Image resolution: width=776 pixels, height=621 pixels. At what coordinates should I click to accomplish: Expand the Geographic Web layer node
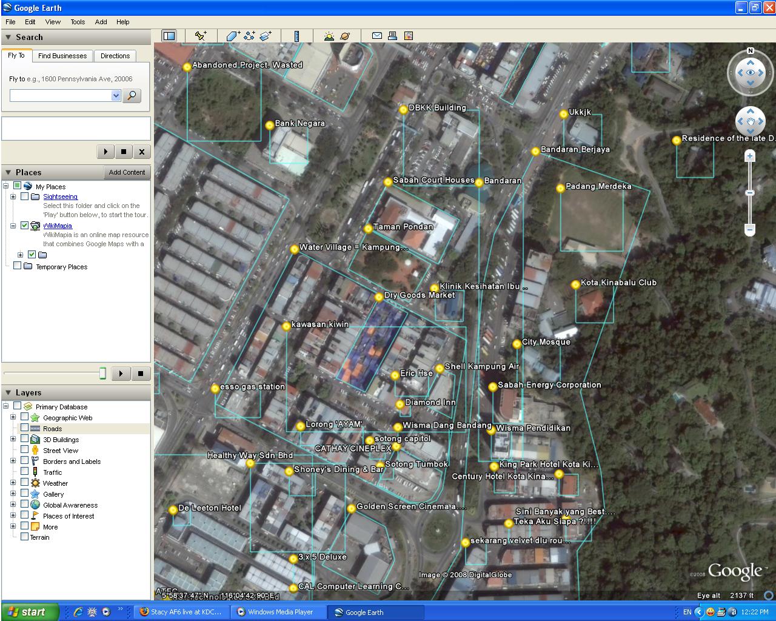coord(13,417)
